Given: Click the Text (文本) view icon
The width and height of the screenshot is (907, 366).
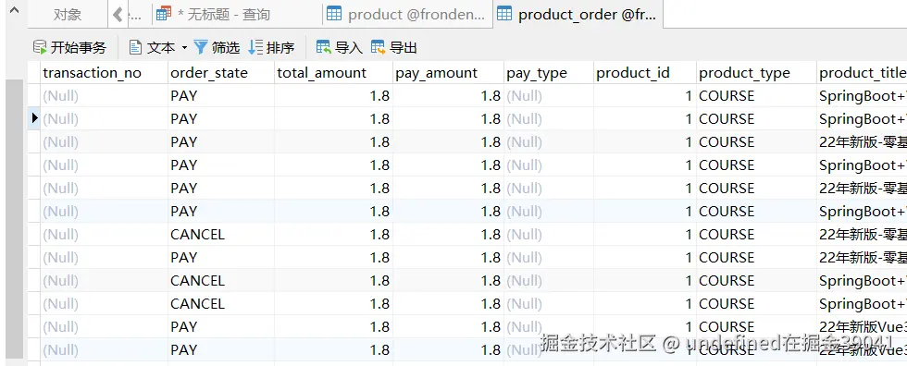Looking at the screenshot, I should (x=135, y=47).
